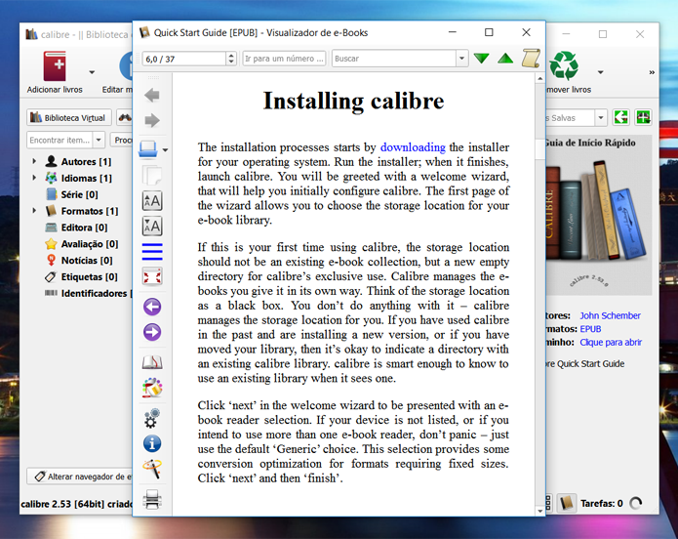Click the green plus grid icon in calibre
Image resolution: width=678 pixels, height=539 pixels.
[644, 117]
